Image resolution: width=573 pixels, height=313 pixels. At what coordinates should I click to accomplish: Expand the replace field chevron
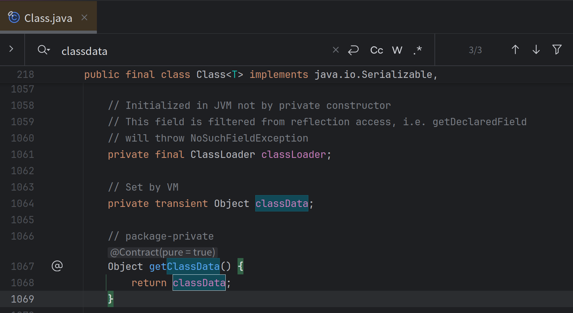point(11,49)
